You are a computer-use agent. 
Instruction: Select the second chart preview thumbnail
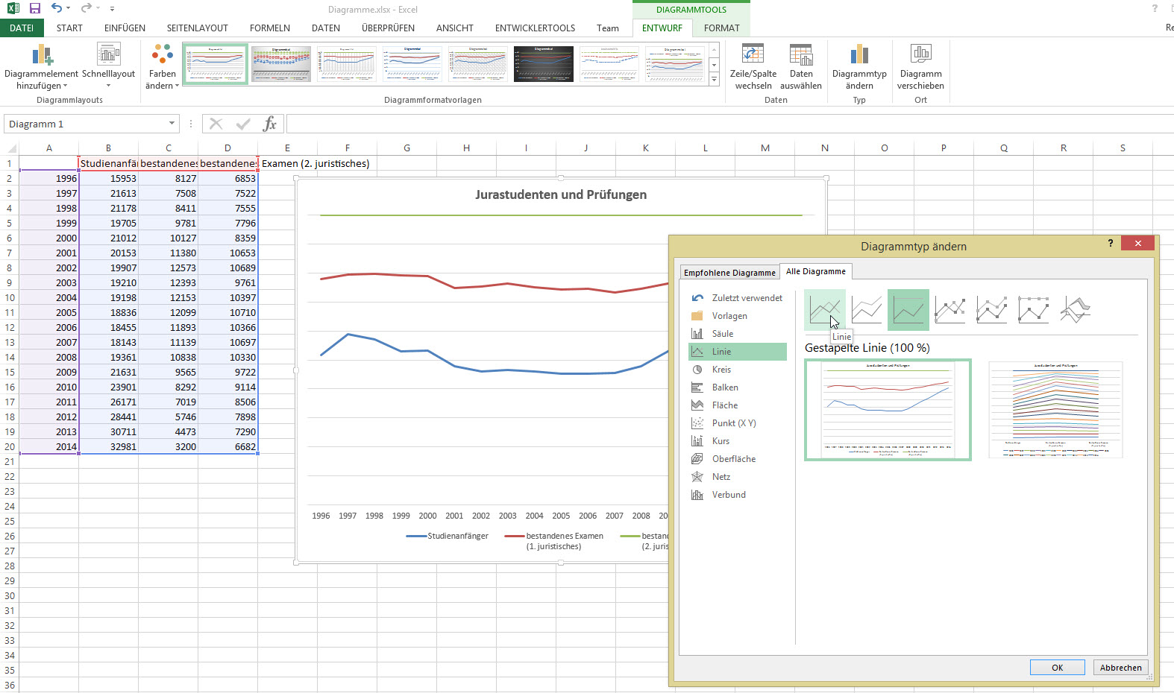[x=1055, y=409]
